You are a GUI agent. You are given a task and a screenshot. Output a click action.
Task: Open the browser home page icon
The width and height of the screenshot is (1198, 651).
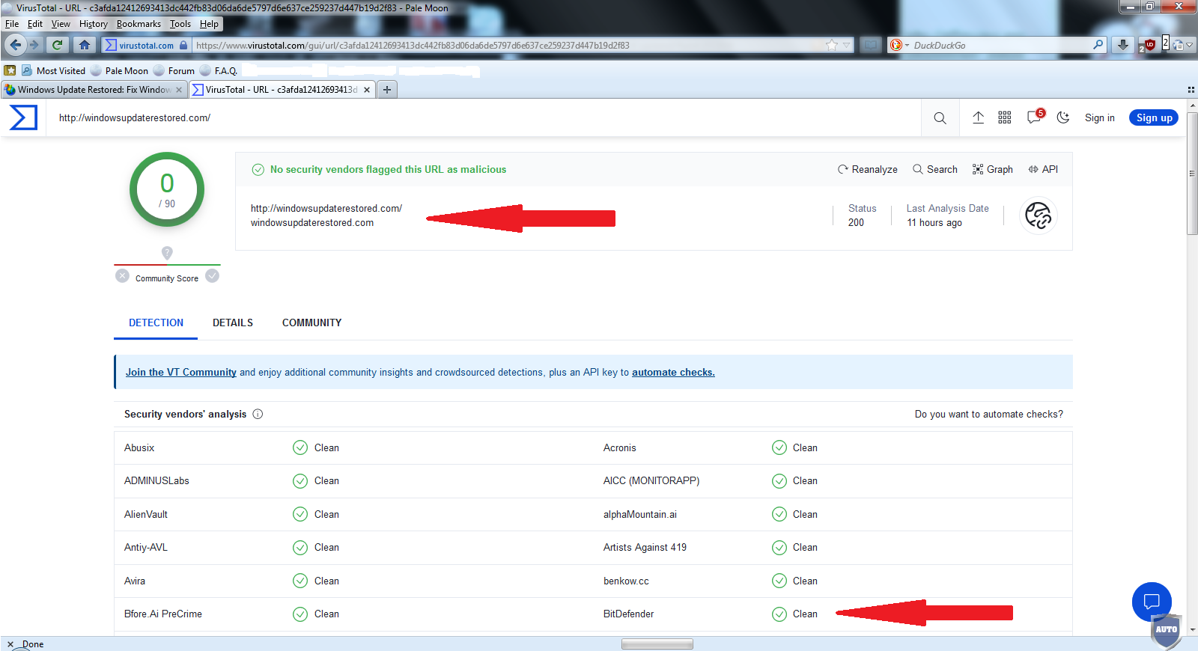(85, 45)
